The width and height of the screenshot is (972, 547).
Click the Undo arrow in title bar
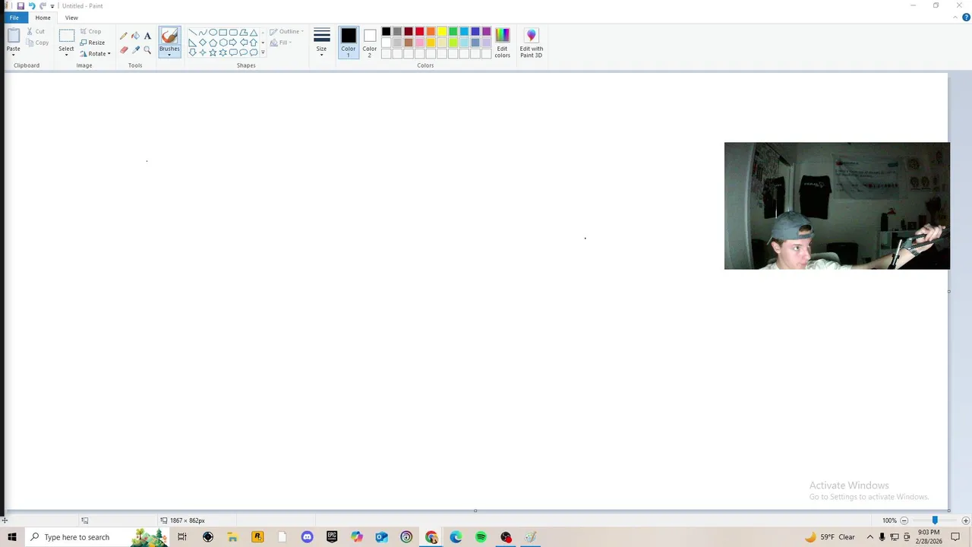[31, 5]
